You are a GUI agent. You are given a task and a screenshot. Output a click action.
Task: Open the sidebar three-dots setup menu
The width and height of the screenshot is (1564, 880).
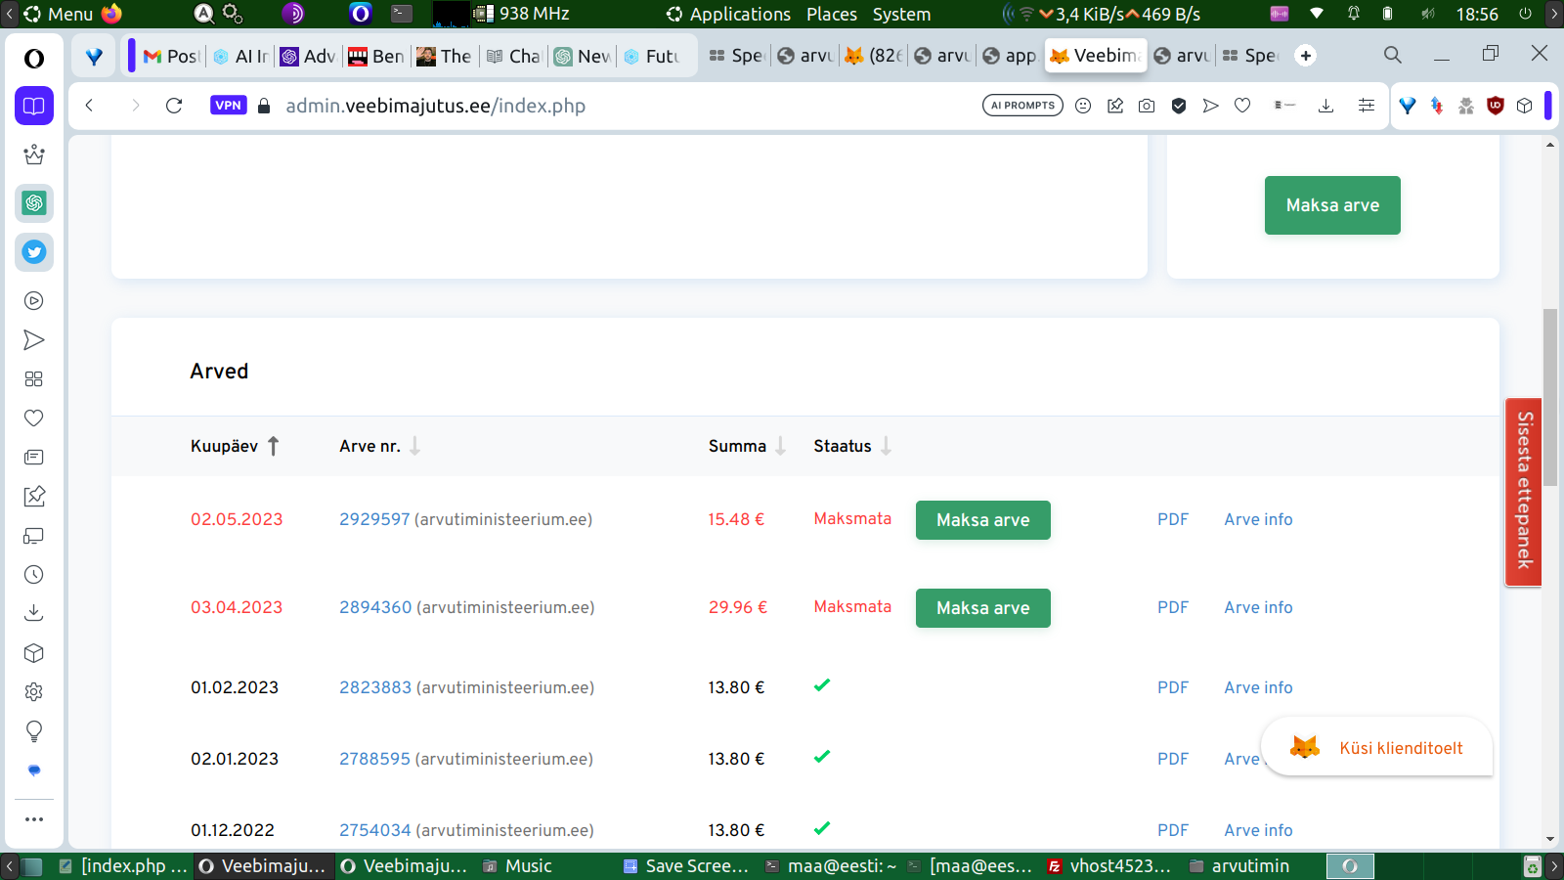34,819
